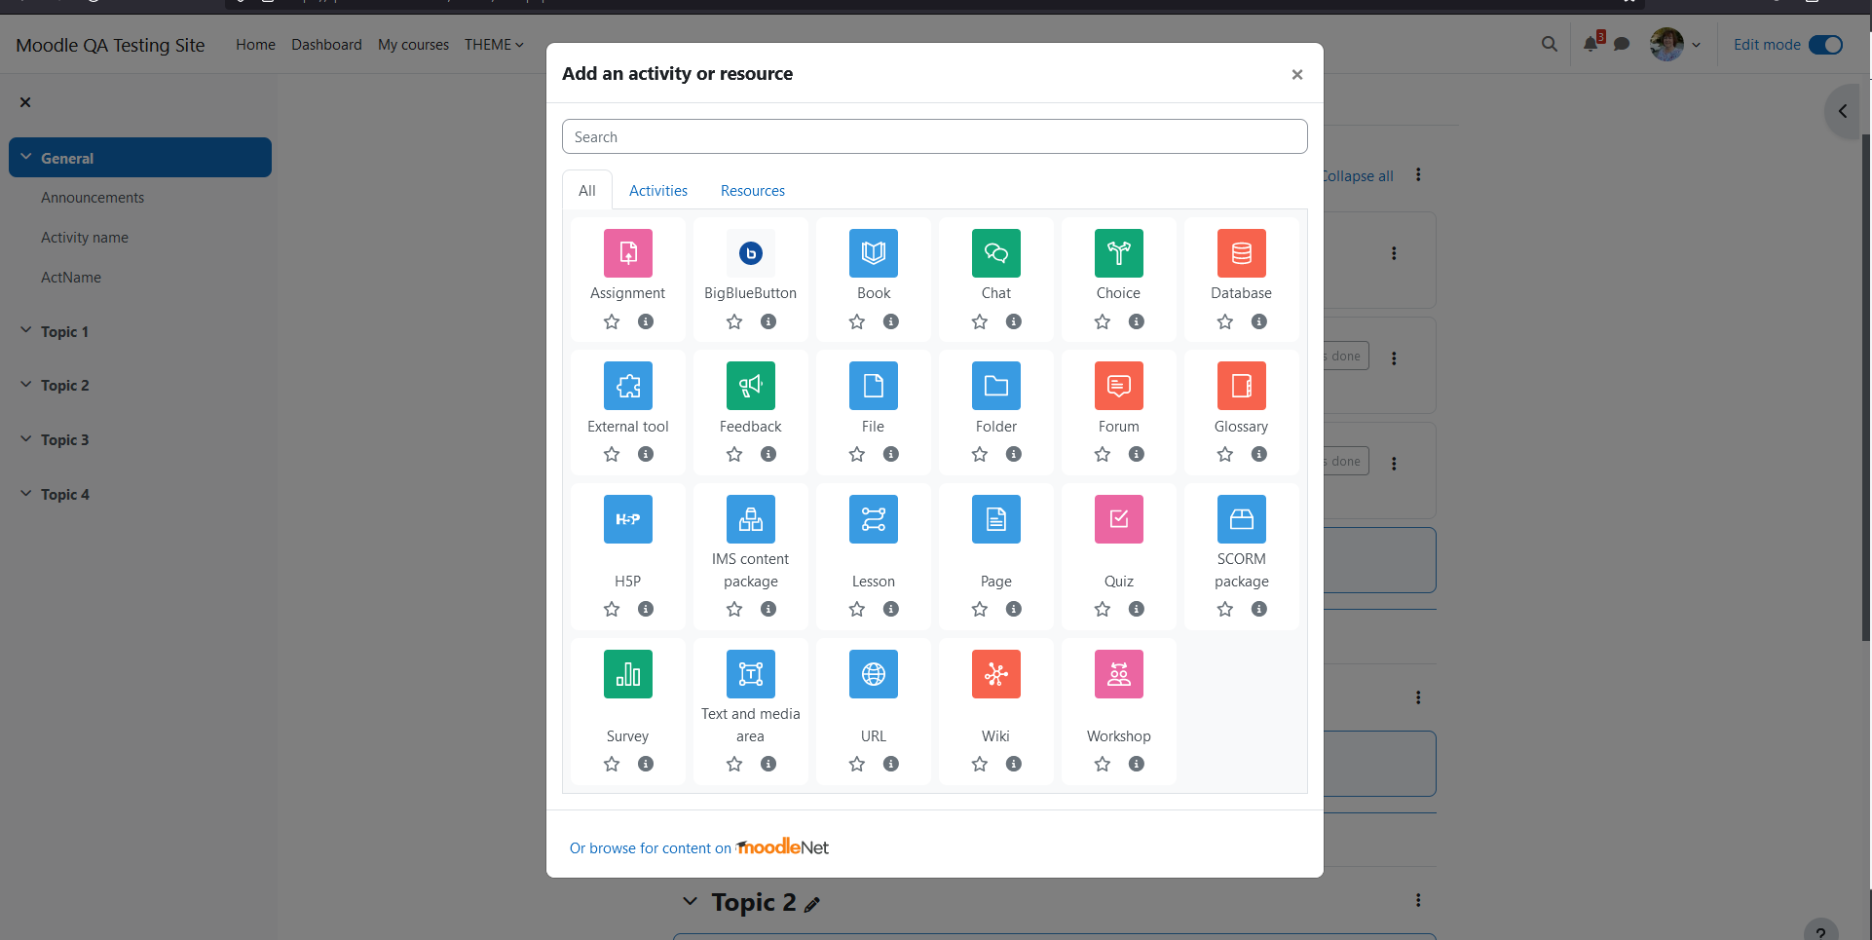The height and width of the screenshot is (940, 1872).
Task: Star the File resource as favourite
Action: click(x=857, y=454)
